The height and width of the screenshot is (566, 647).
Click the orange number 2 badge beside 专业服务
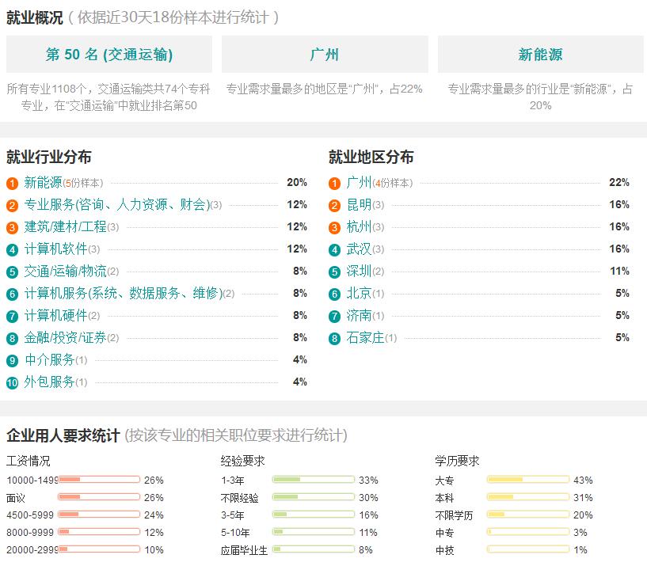(13, 206)
